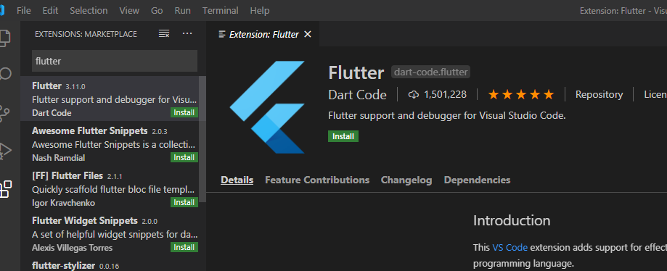This screenshot has width=667, height=271.
Task: Install Flutter Widget Snippets extension
Action: [184, 247]
